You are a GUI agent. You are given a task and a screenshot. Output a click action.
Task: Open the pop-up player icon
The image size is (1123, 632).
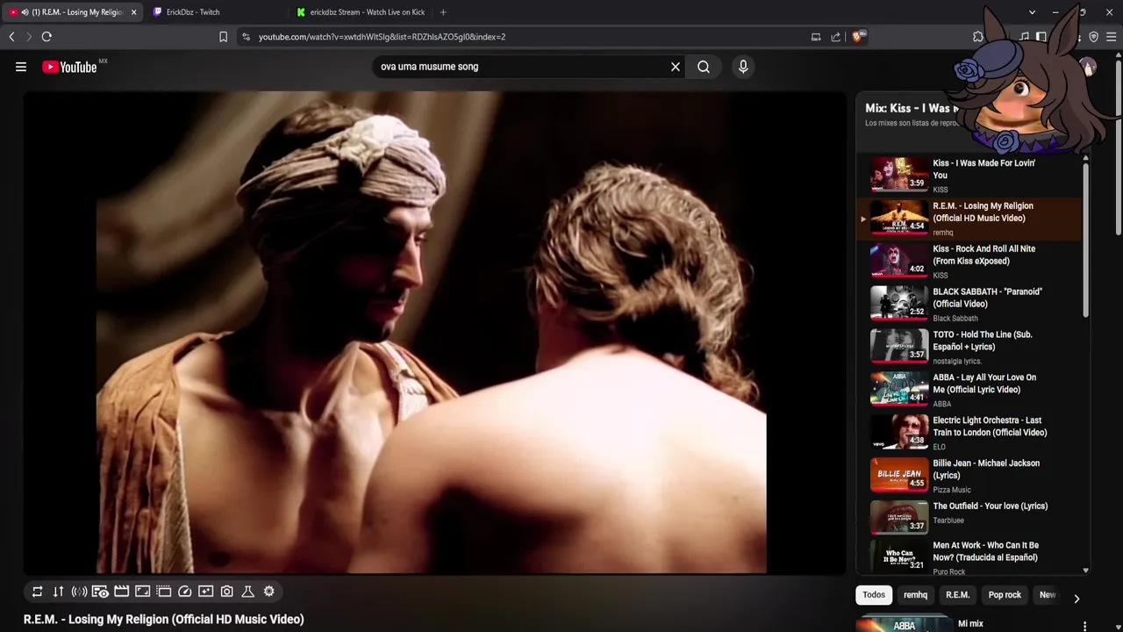163,592
